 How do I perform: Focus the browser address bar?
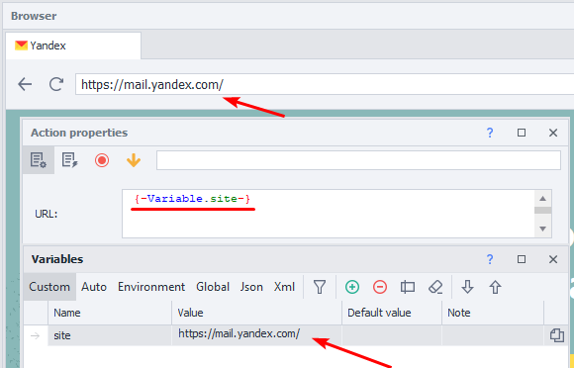(x=325, y=84)
